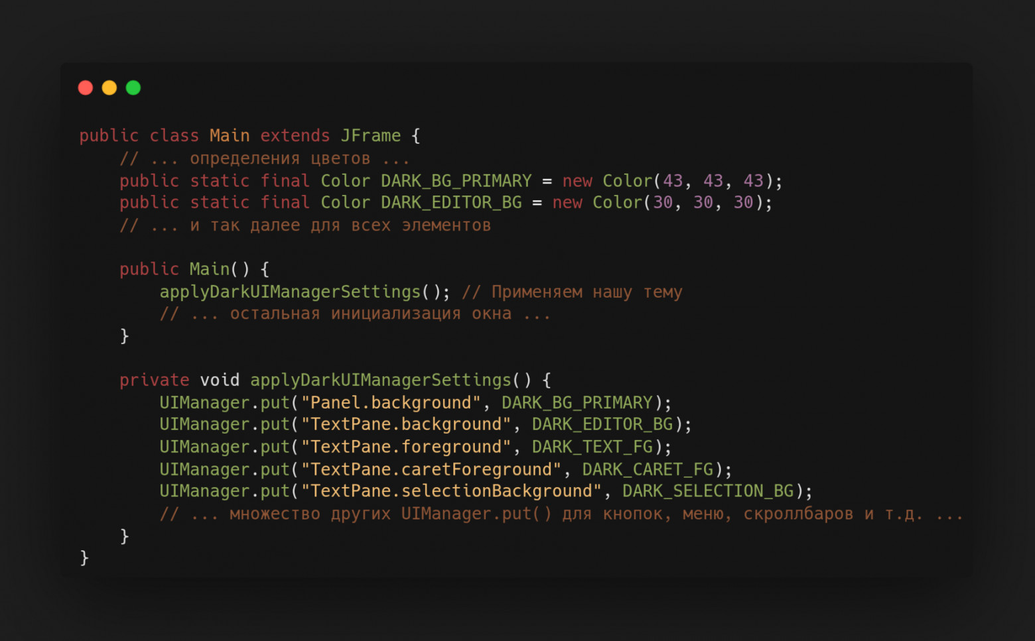Select the string "TextPane.foreground"
The image size is (1035, 641).
coord(407,447)
